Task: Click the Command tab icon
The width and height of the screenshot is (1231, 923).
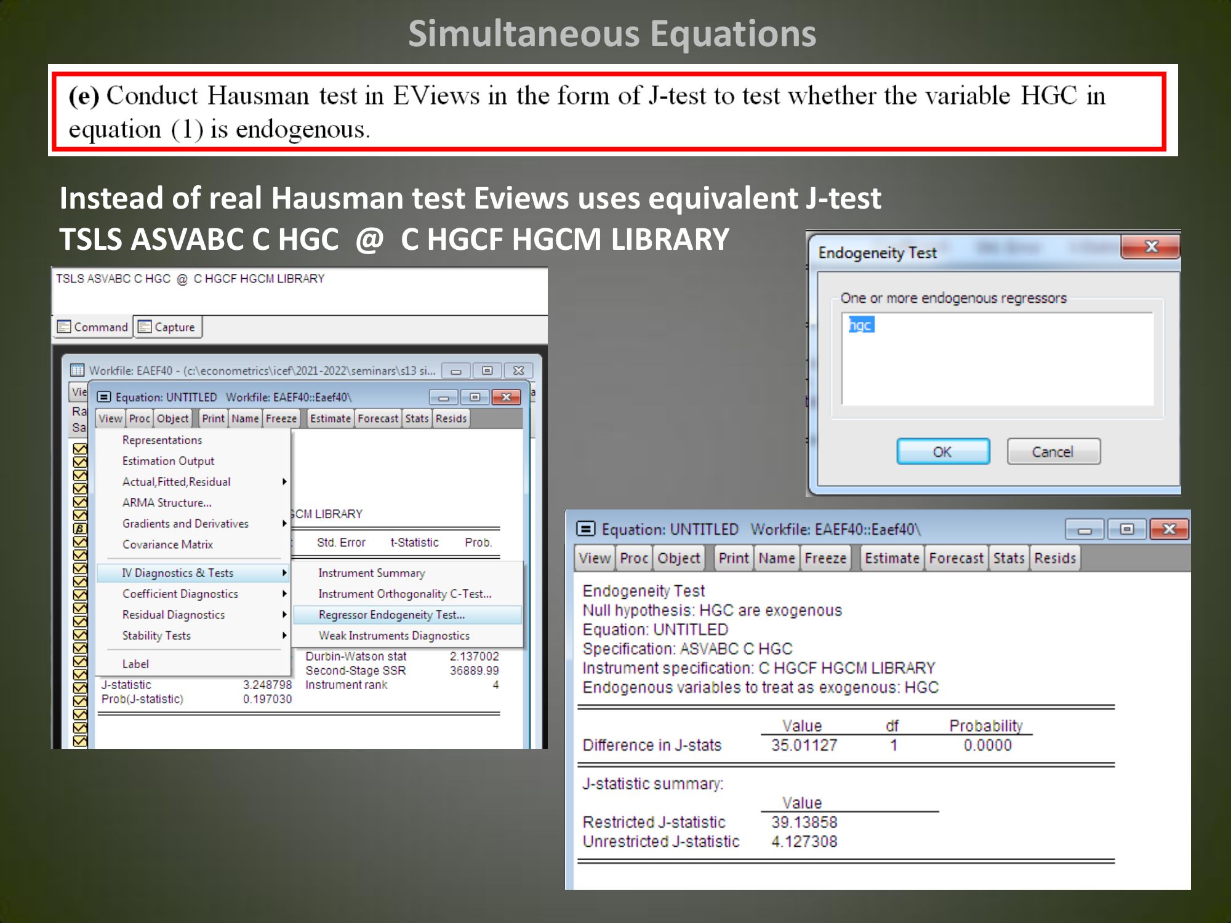Action: (63, 327)
